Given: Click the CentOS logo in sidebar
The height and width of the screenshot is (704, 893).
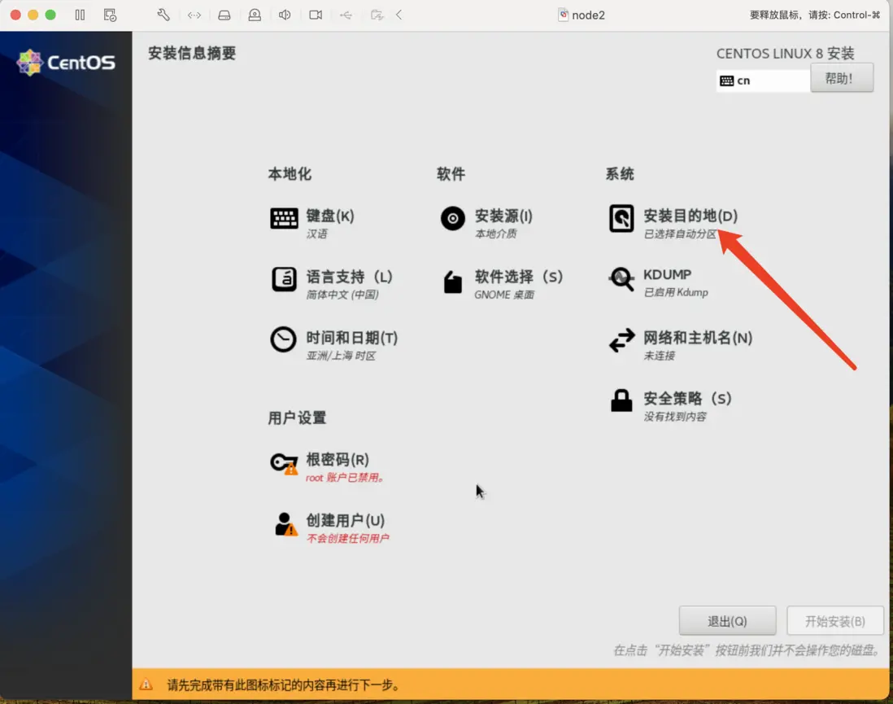Looking at the screenshot, I should [x=66, y=62].
